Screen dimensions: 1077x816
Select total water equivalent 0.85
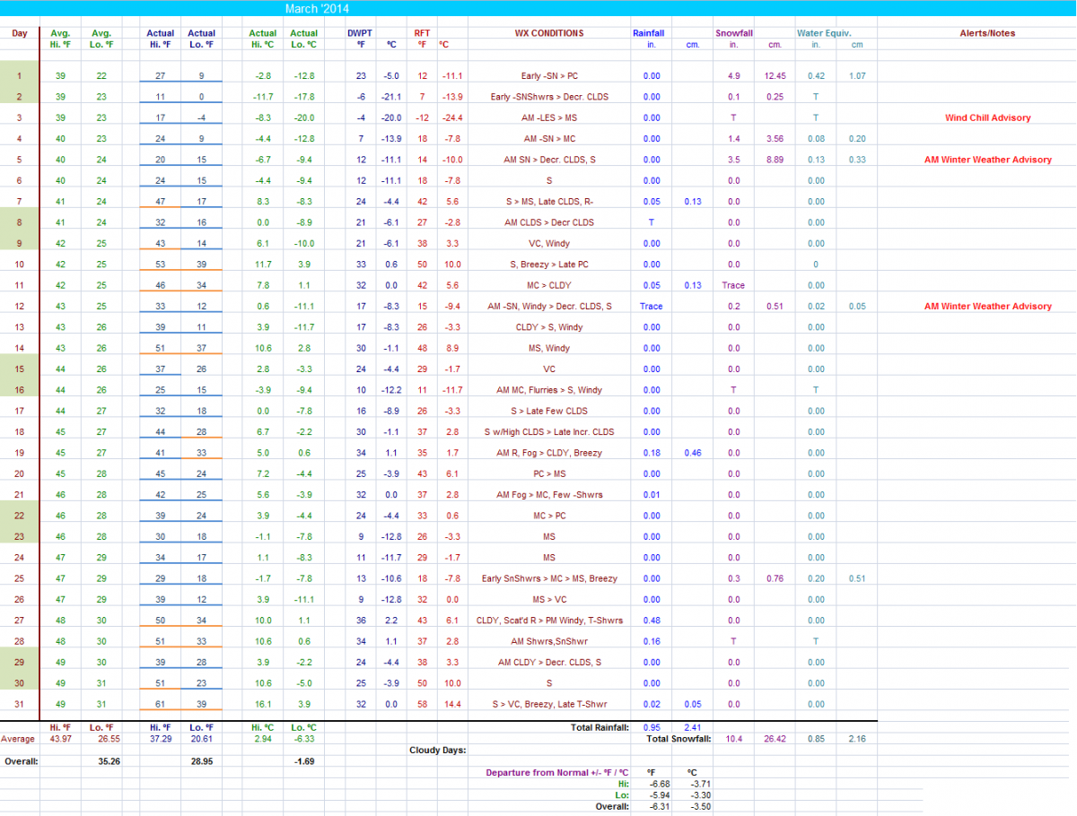point(816,739)
